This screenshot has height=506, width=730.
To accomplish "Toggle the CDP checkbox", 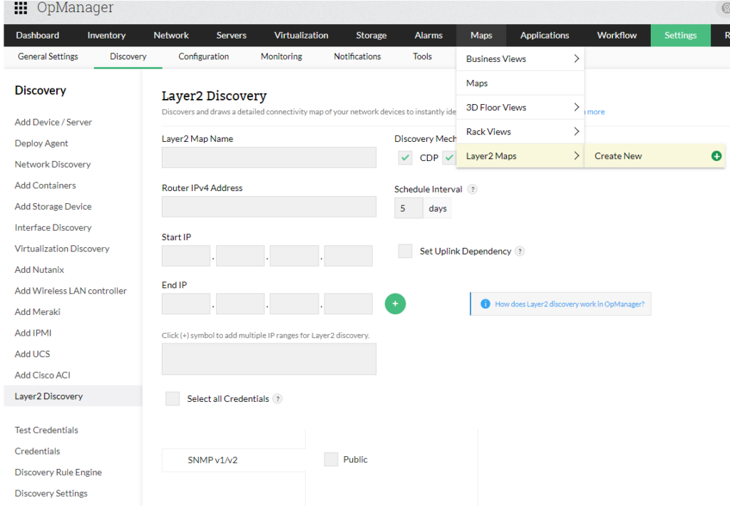I will pos(405,158).
